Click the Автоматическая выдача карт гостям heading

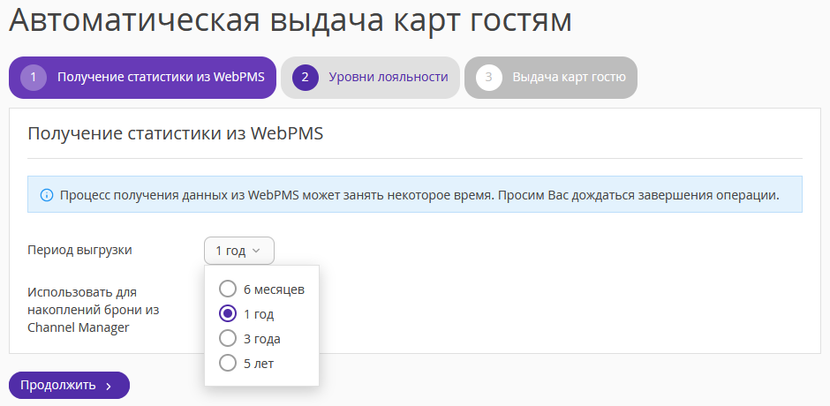[290, 20]
